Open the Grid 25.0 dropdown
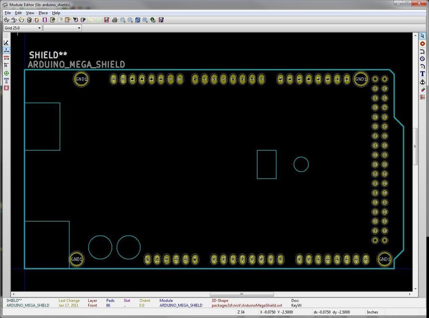This screenshot has height=318, width=429. coord(23,28)
